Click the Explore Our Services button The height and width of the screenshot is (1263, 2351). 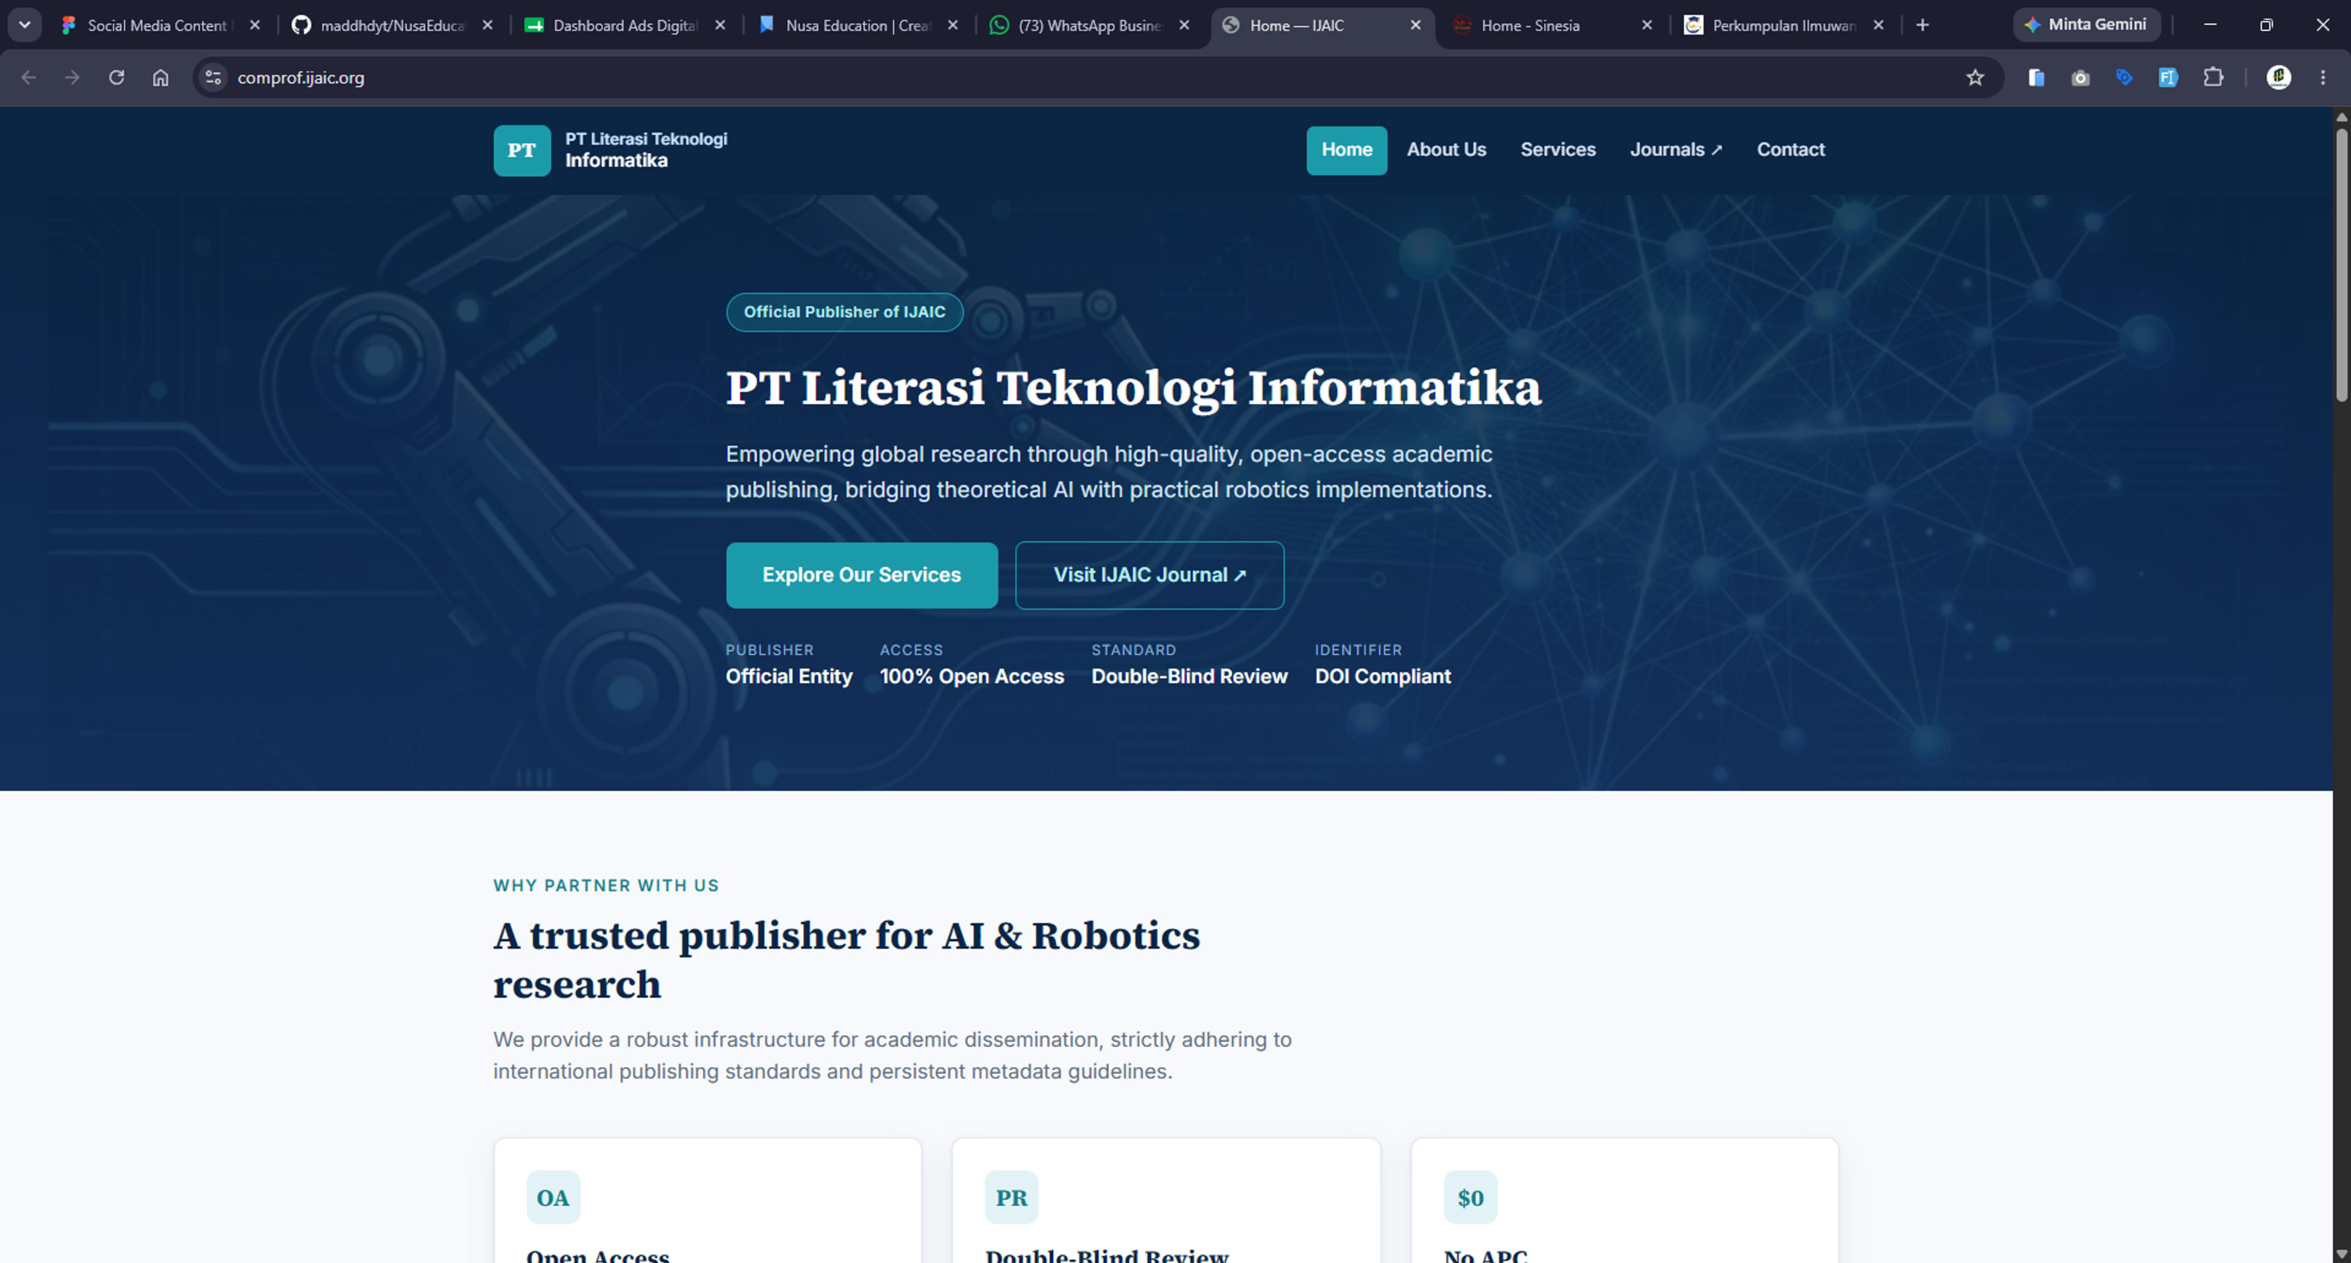(861, 575)
